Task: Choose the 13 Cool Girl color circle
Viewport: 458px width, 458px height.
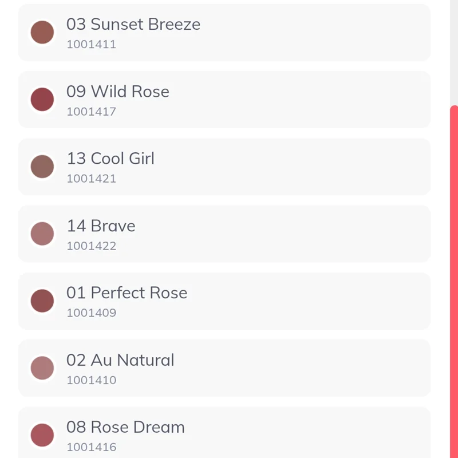Action: point(42,167)
